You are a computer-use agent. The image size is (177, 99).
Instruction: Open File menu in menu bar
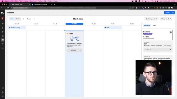12,1
